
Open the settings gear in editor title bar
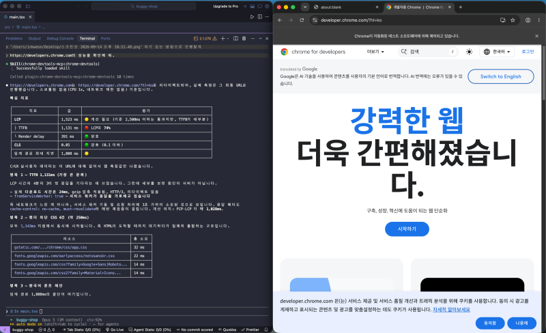tap(267, 6)
